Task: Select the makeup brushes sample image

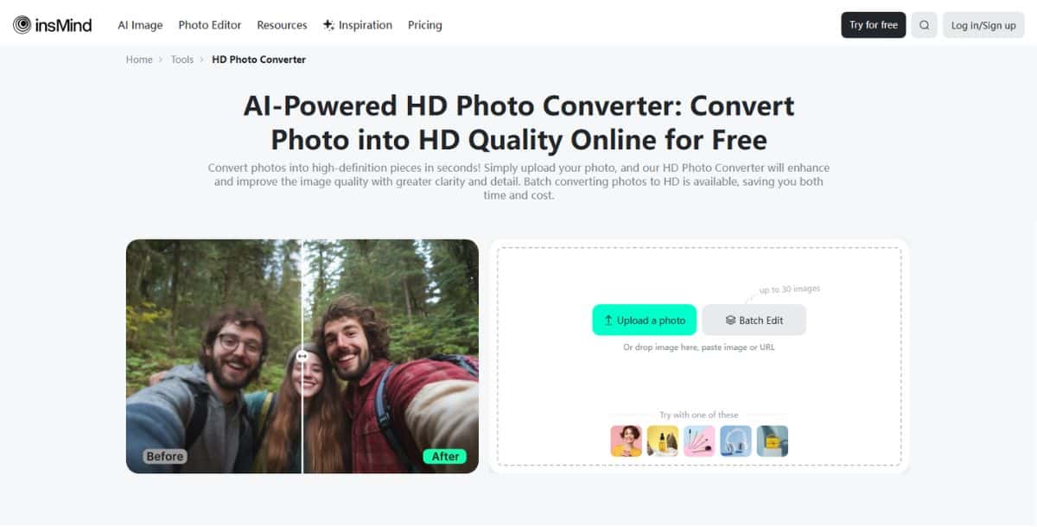Action: 699,441
